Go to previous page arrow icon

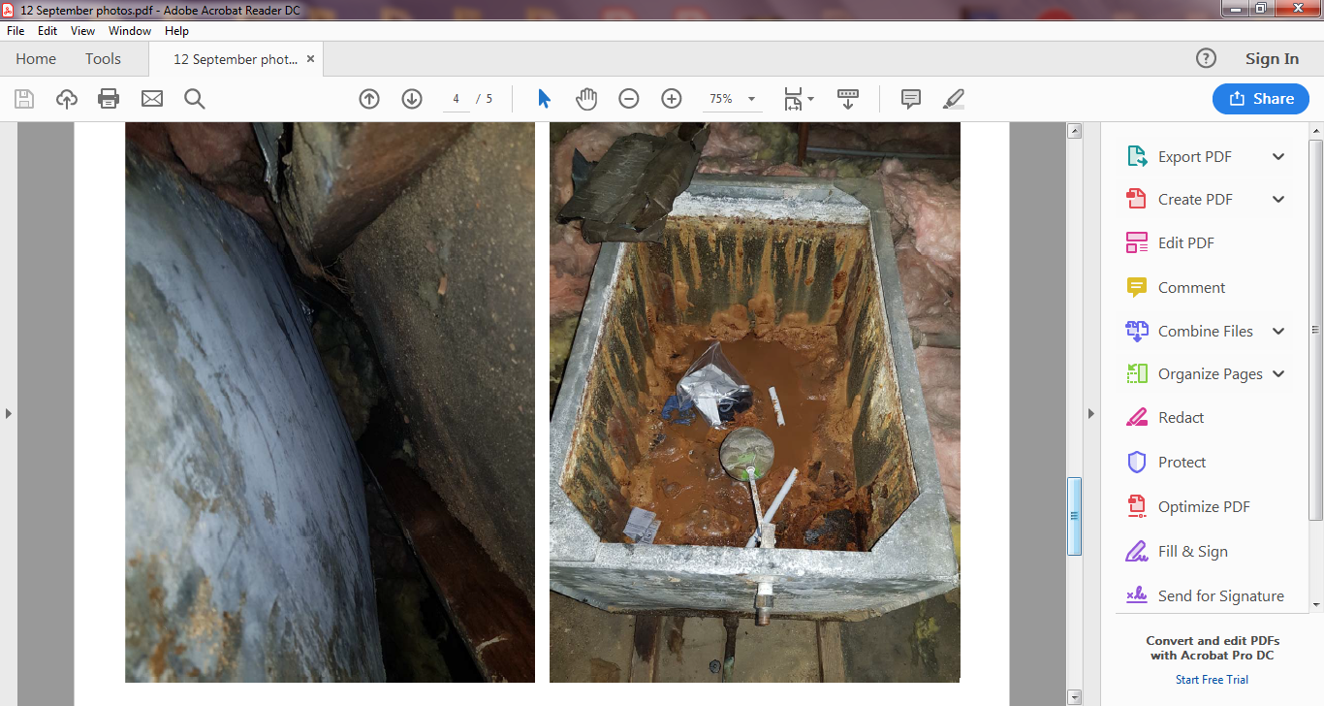point(369,99)
